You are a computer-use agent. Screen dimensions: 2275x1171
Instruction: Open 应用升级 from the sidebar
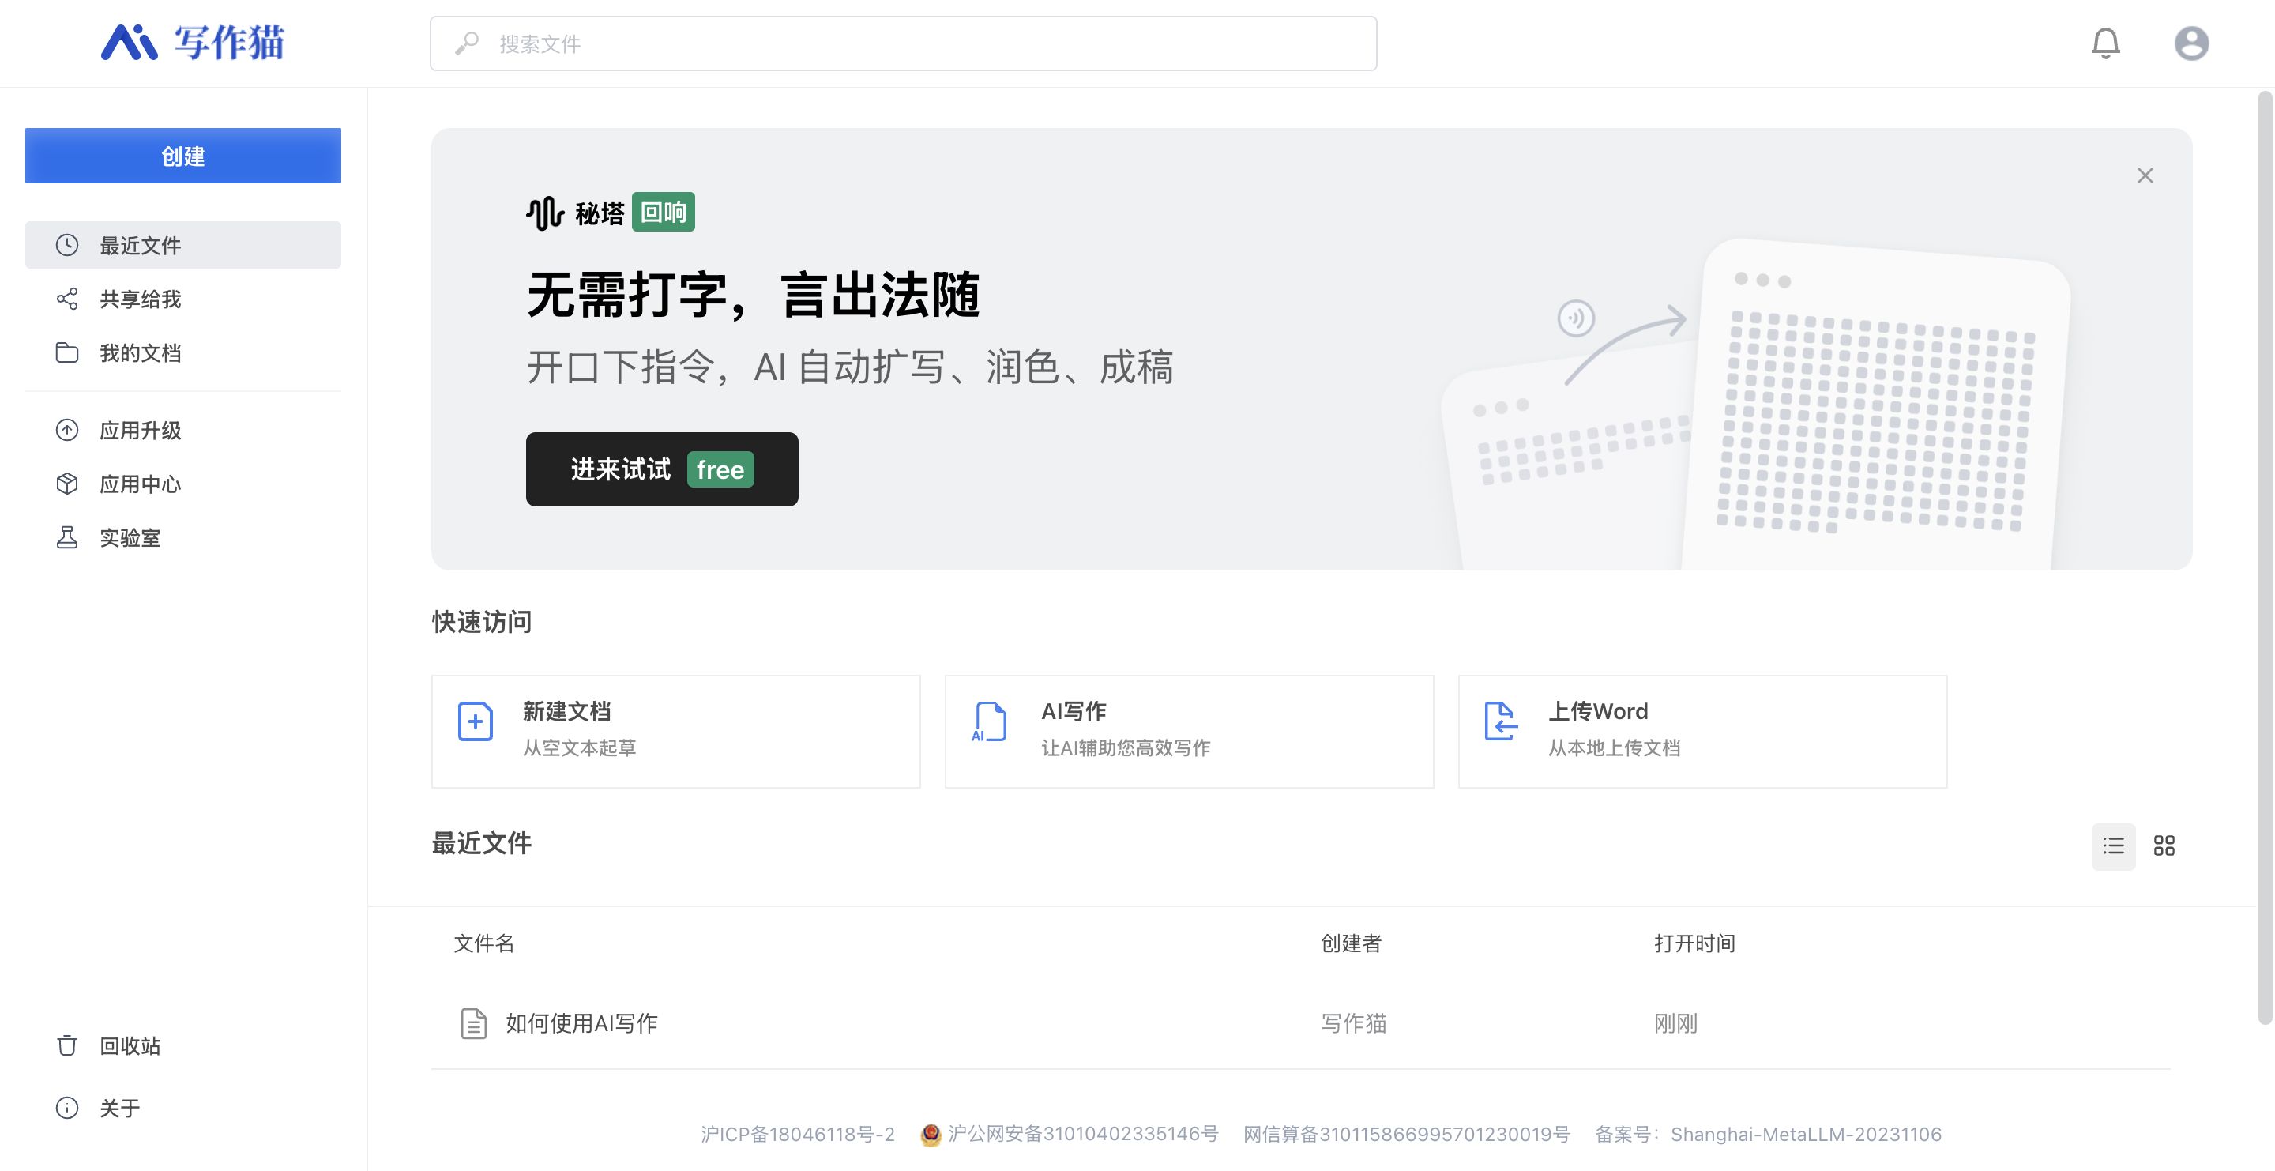[140, 430]
